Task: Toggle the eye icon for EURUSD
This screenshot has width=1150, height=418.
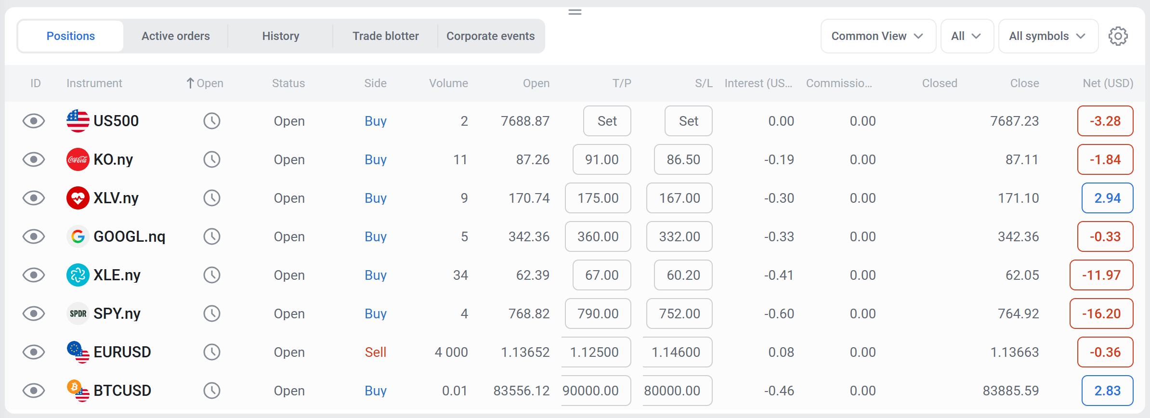Action: (x=34, y=352)
